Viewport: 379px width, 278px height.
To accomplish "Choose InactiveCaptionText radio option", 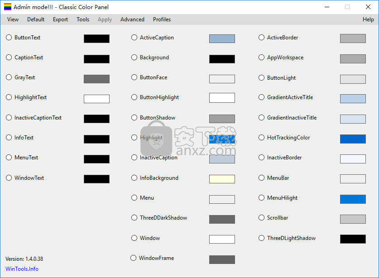I will tap(9, 117).
